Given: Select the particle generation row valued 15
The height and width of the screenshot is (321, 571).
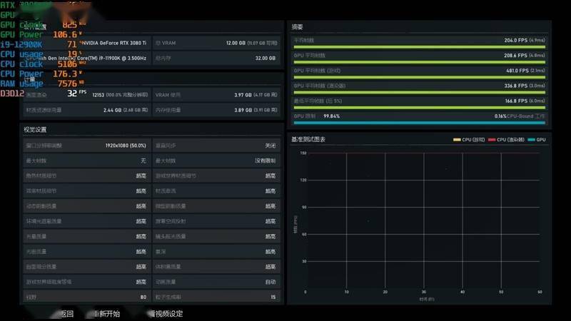Looking at the screenshot, I should tap(216, 297).
